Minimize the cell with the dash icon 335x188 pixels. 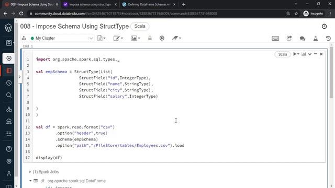pos(315,54)
